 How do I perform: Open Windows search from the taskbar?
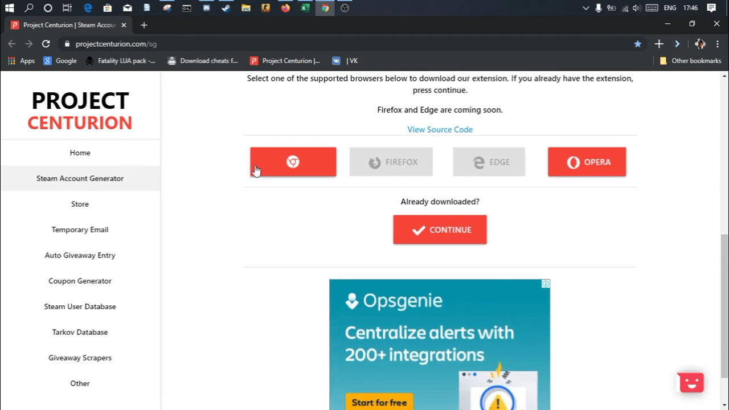tap(28, 8)
